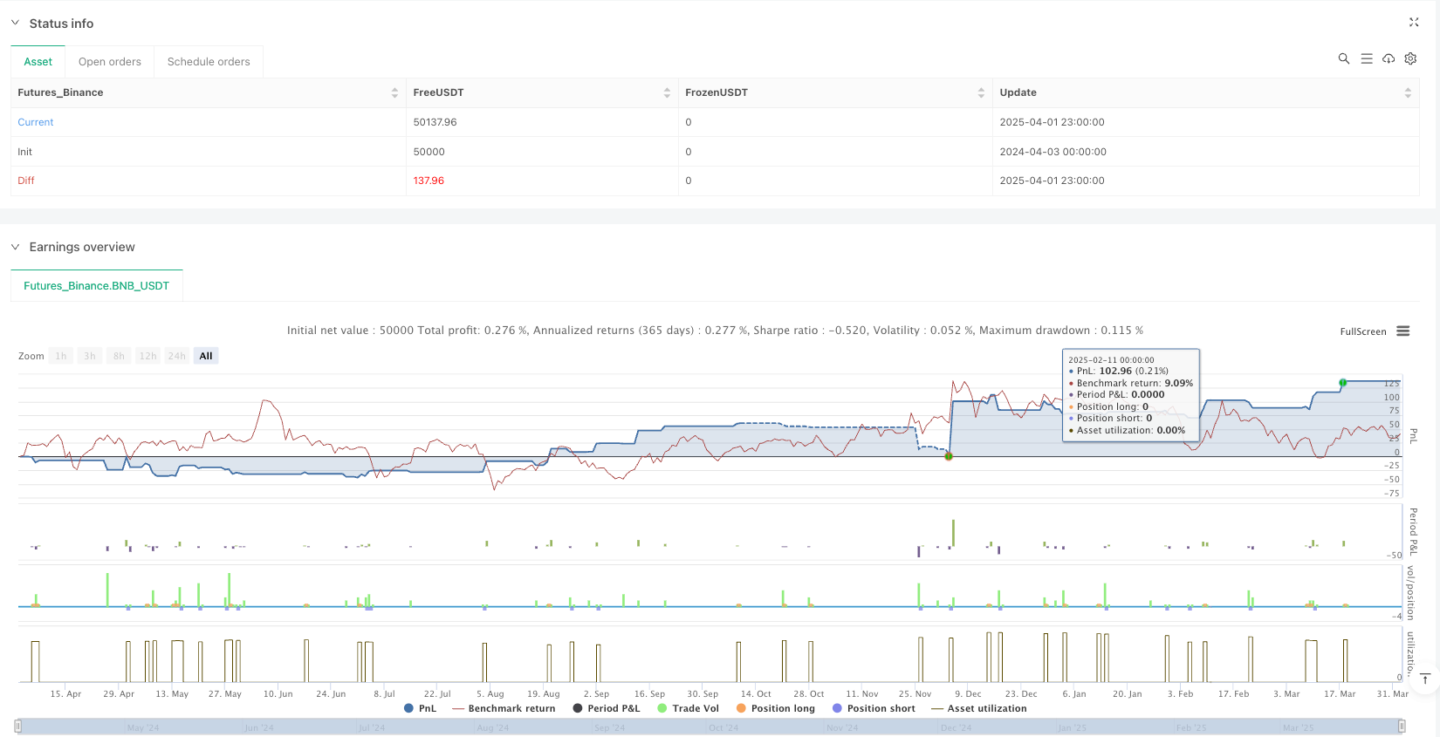Image resolution: width=1440 pixels, height=737 pixels.
Task: Switch to the Schedule orders tab
Action: 209,62
